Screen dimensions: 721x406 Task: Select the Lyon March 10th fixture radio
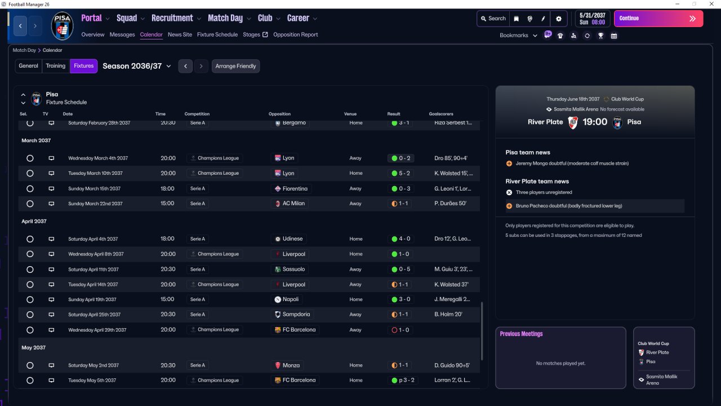[30, 174]
